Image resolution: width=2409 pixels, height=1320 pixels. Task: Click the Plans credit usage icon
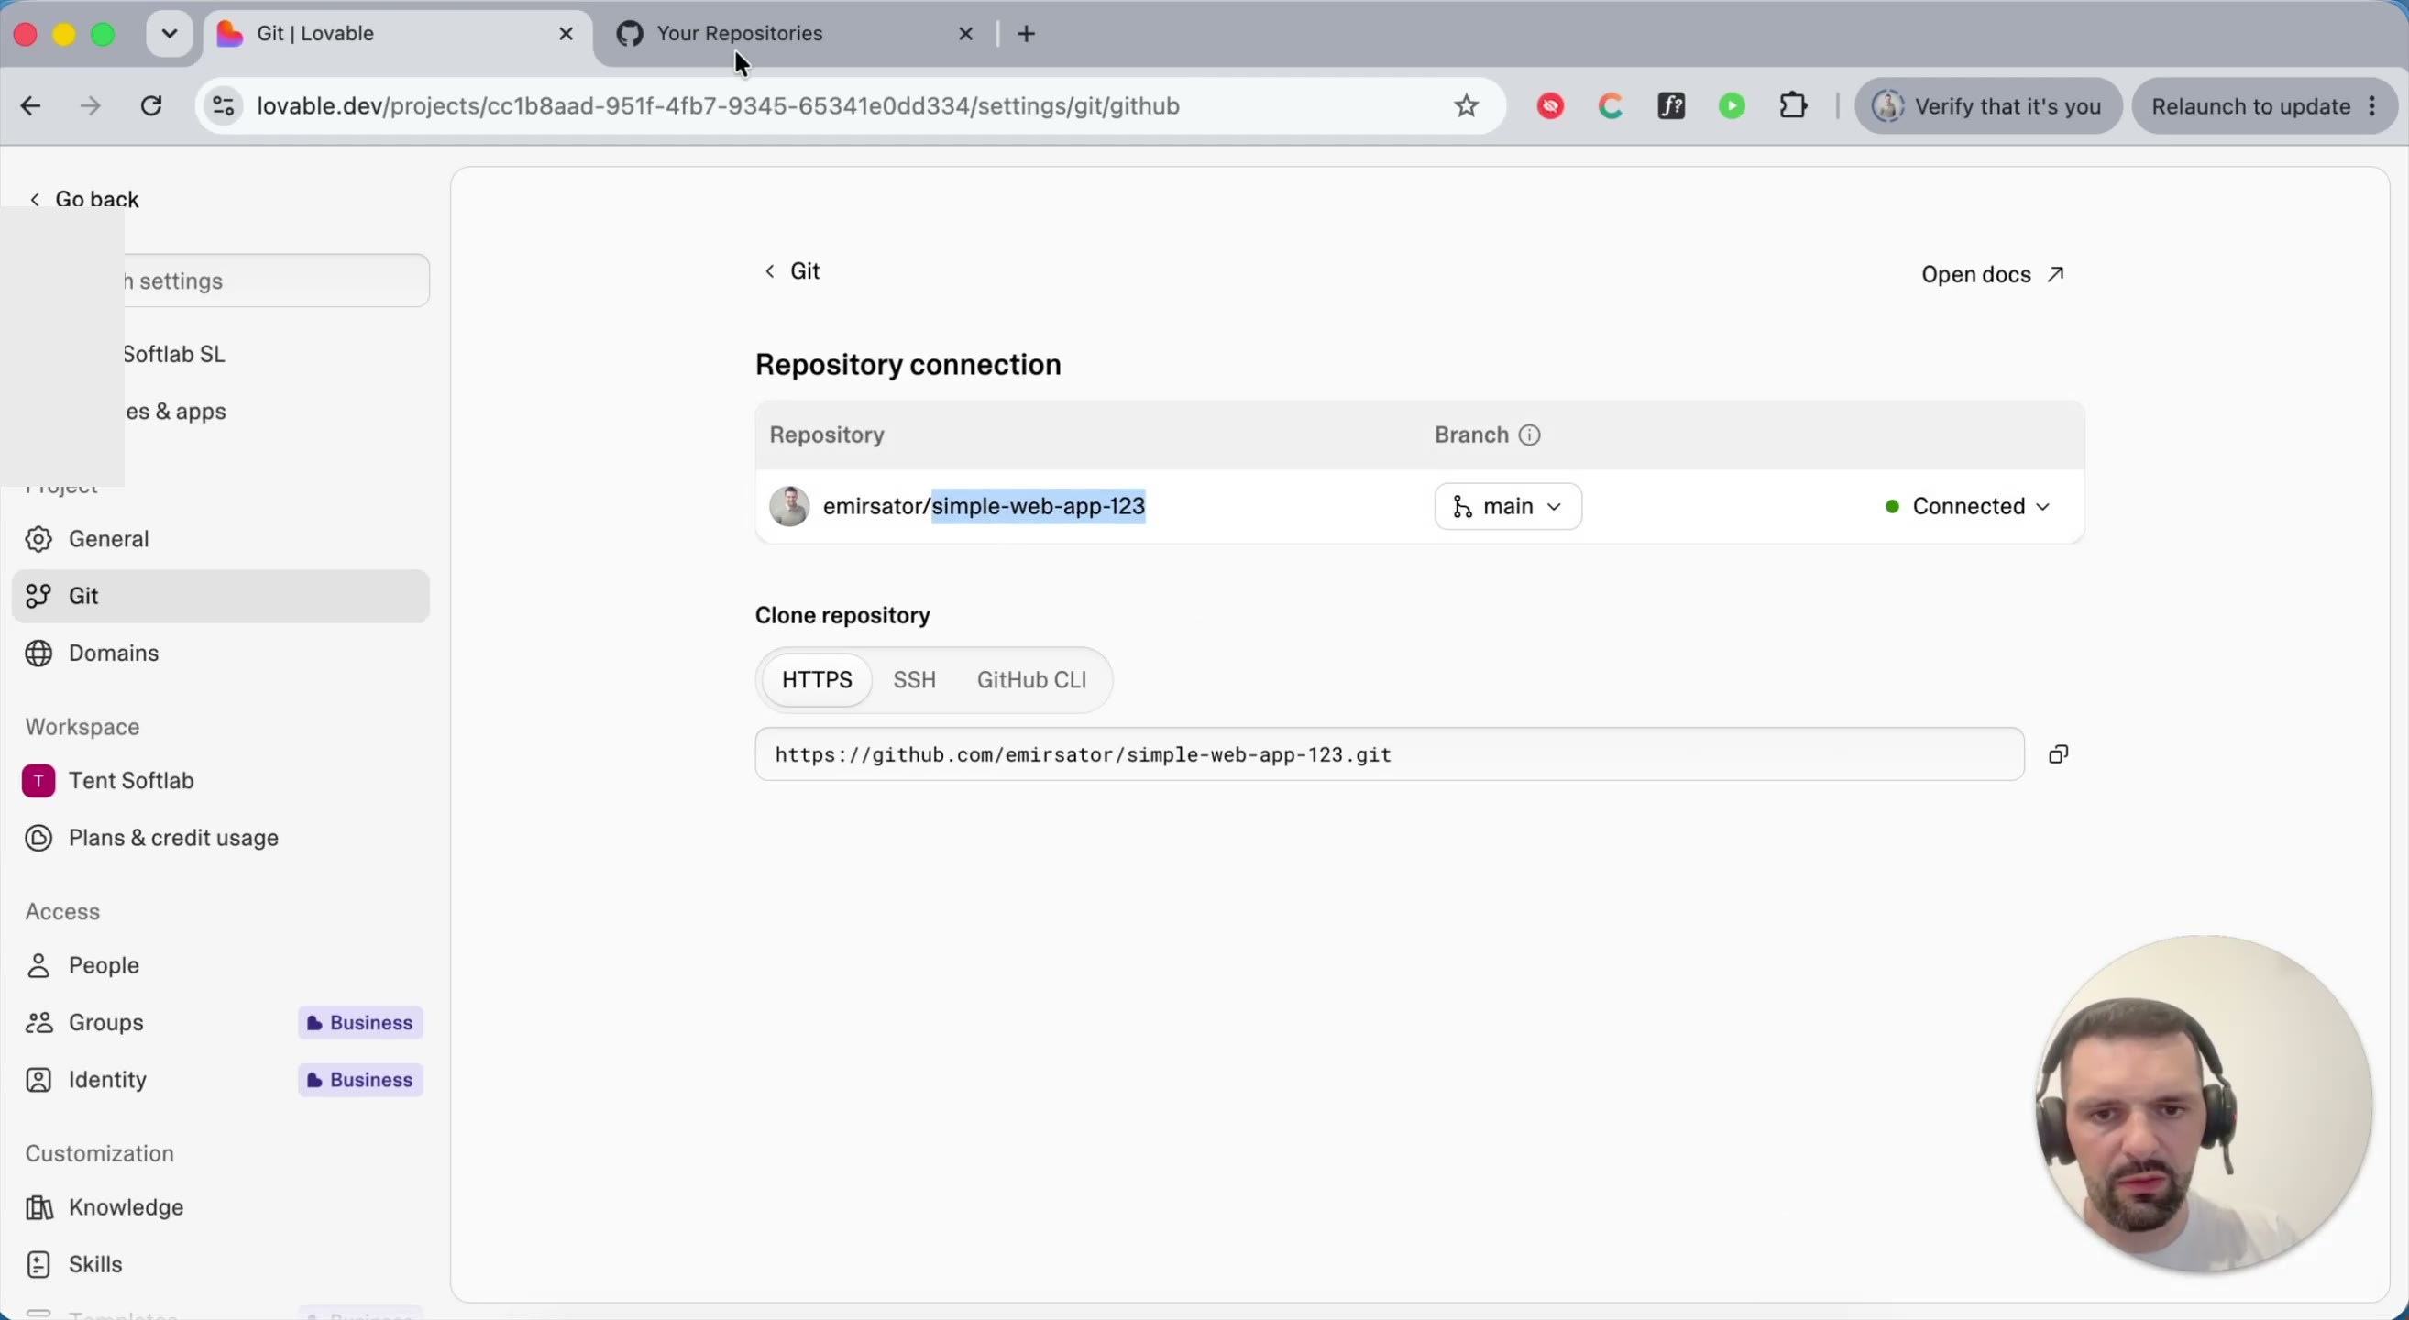[38, 838]
